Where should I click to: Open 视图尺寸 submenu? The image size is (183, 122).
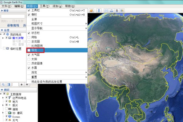57,23
